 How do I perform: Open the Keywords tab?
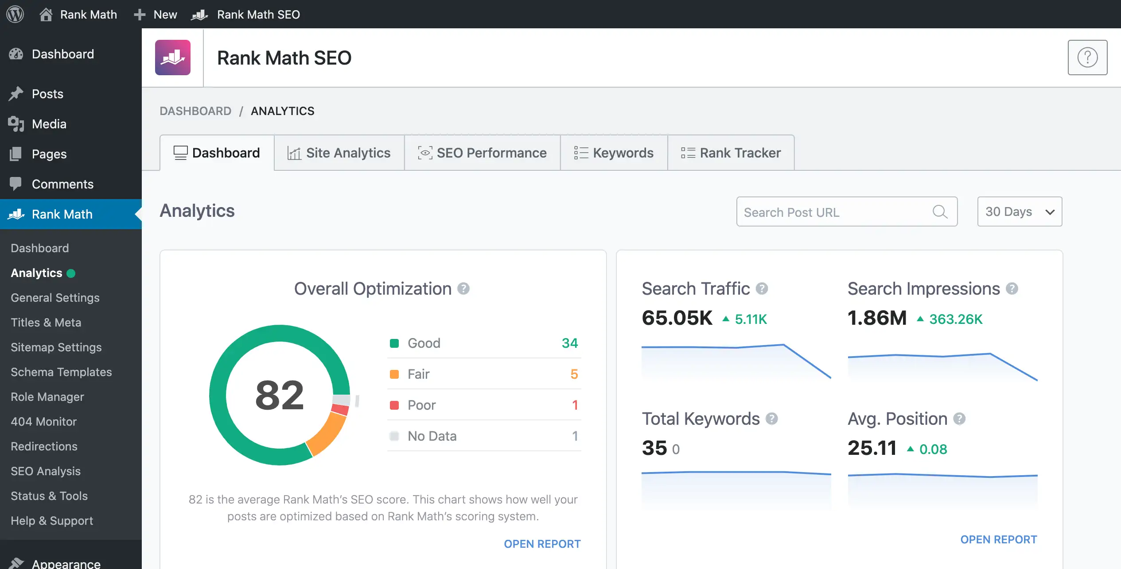[614, 153]
